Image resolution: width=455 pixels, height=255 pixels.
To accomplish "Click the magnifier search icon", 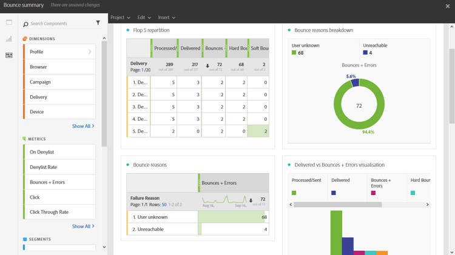I will pos(25,24).
